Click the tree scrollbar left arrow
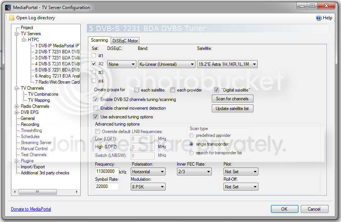Image resolution: width=341 pixels, height=222 pixels. [x=15, y=192]
